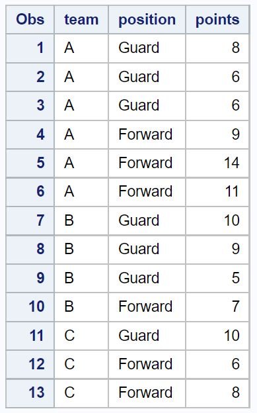The height and width of the screenshot is (413, 257).
Task: Select the Guard cell in row 2
Action: [147, 77]
